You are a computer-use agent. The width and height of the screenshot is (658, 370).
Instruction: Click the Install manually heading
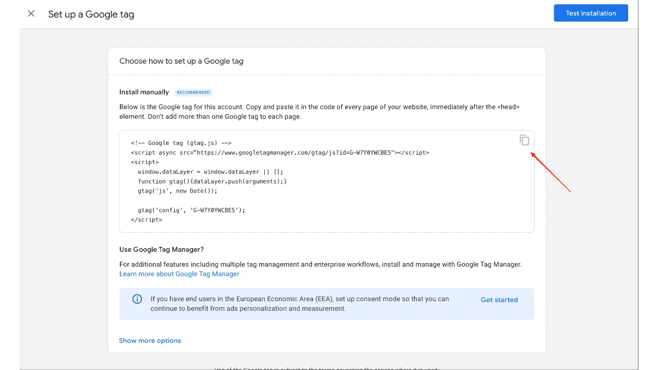coord(144,92)
